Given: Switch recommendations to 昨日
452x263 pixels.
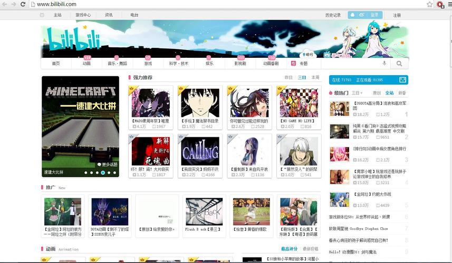Looking at the screenshot, I should 288,77.
